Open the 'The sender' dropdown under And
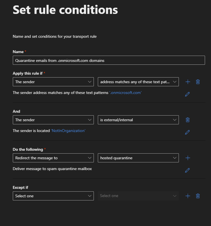The height and width of the screenshot is (226, 211). click(x=53, y=120)
